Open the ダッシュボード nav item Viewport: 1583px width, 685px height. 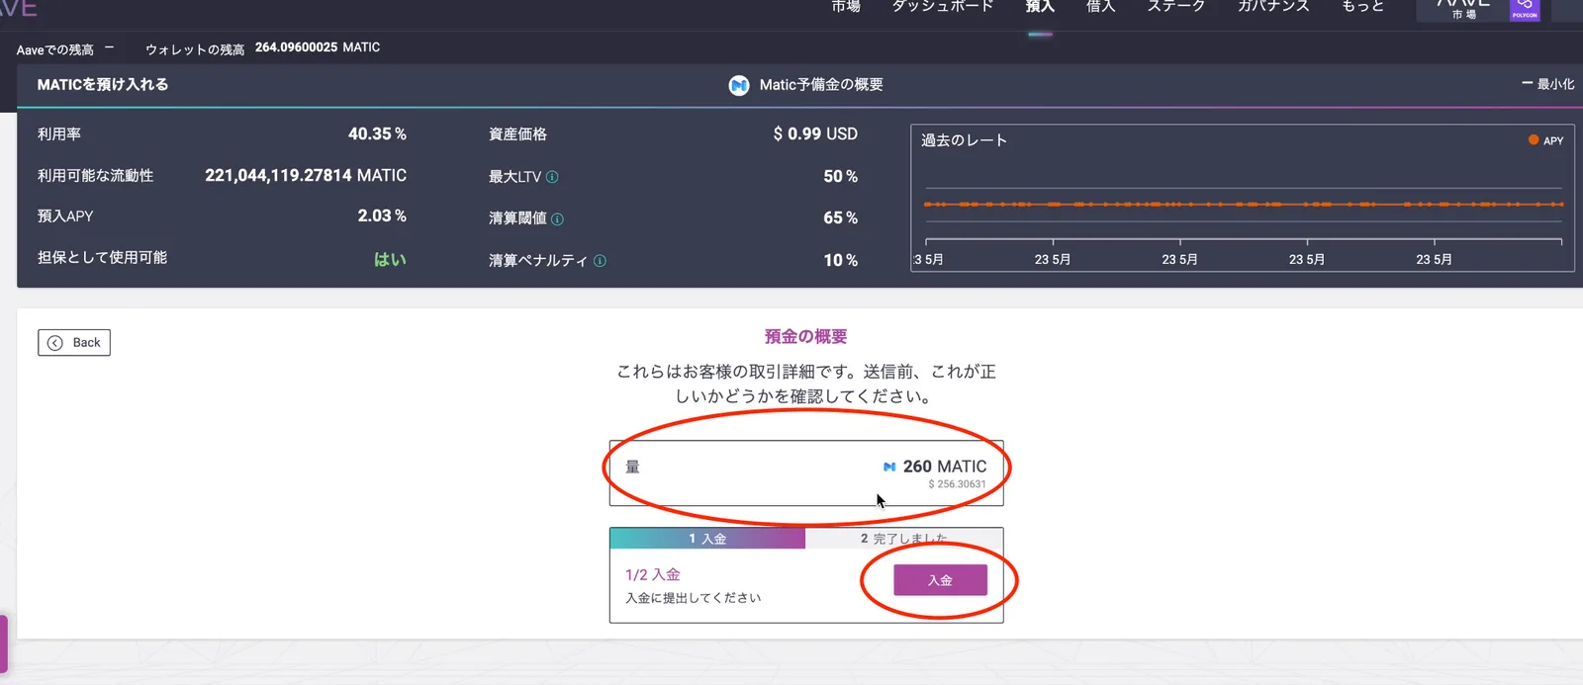(x=942, y=6)
